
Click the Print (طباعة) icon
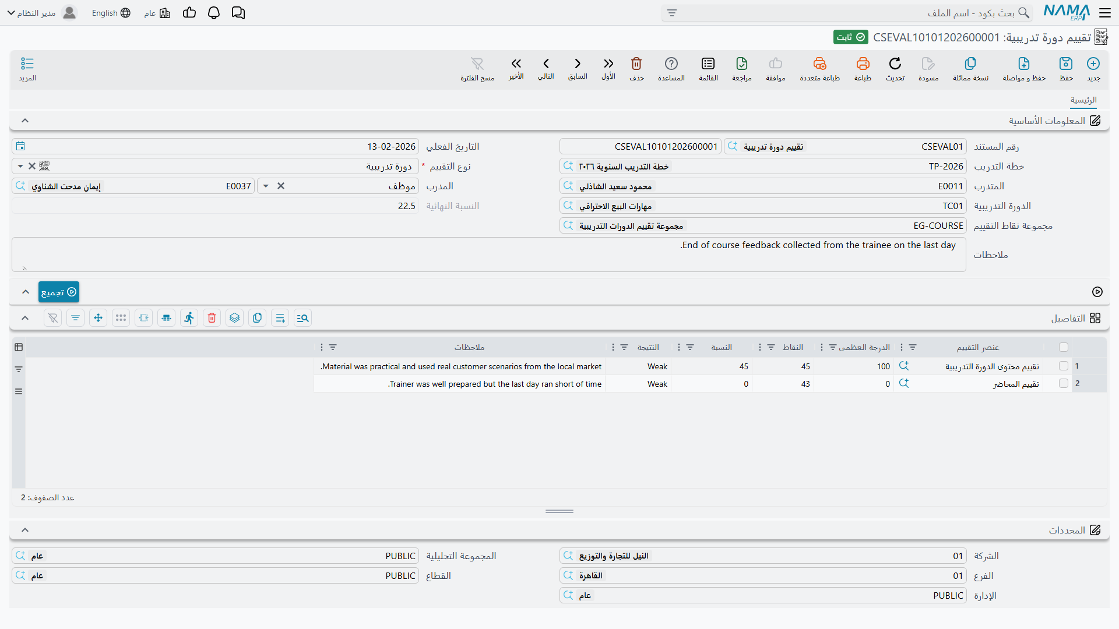(x=863, y=63)
